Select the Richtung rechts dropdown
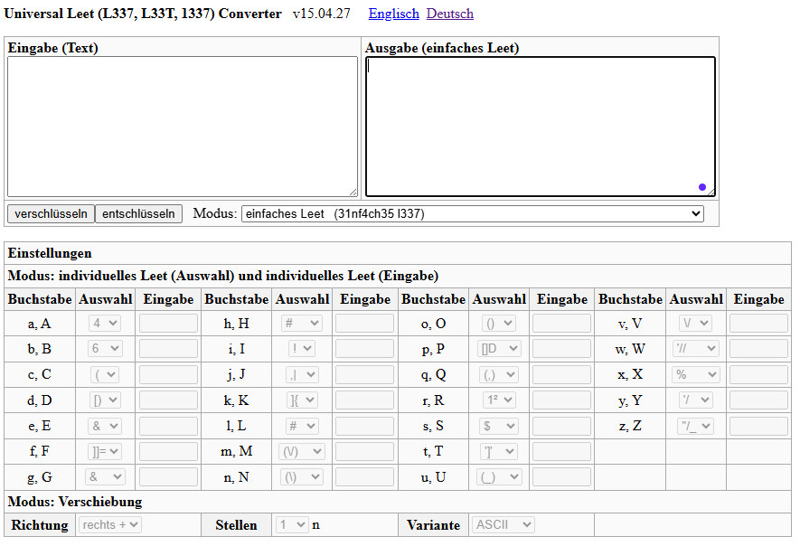Image resolution: width=800 pixels, height=546 pixels. click(109, 524)
